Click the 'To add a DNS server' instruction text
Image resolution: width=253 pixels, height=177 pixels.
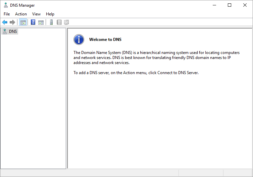136,73
